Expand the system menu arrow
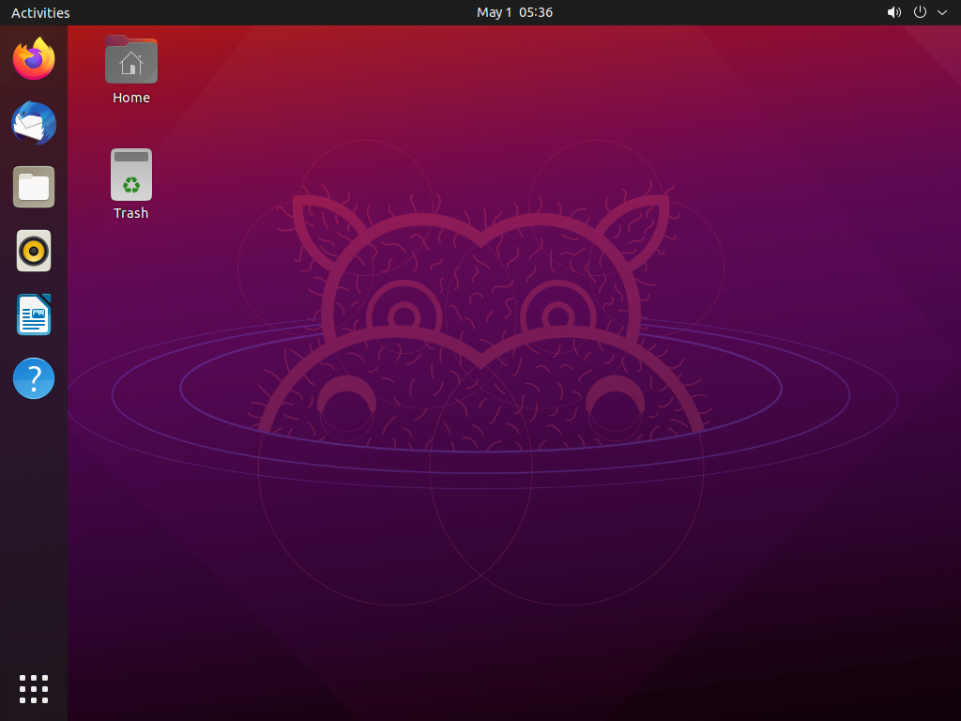Image resolution: width=961 pixels, height=721 pixels. (942, 12)
